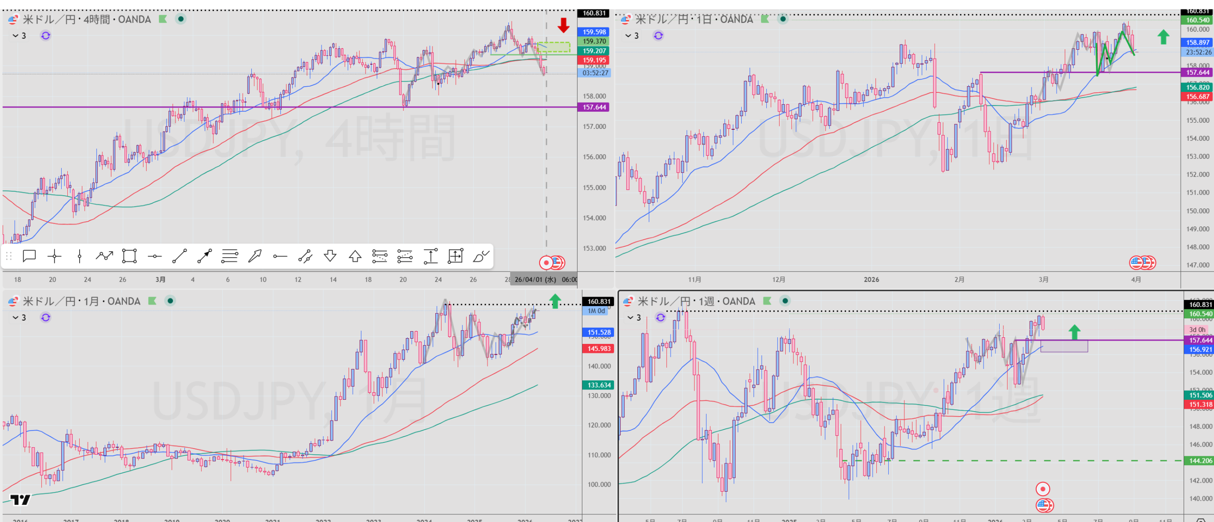Click purple refresh icon on 1月 chart

click(x=46, y=317)
